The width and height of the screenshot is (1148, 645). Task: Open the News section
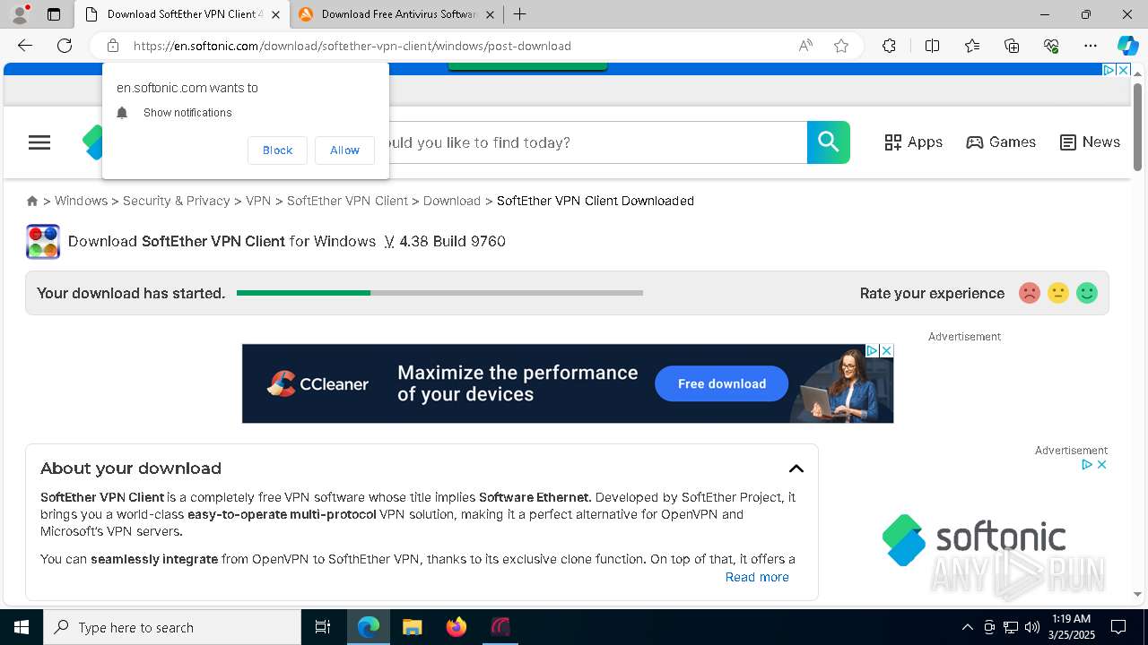click(1090, 142)
